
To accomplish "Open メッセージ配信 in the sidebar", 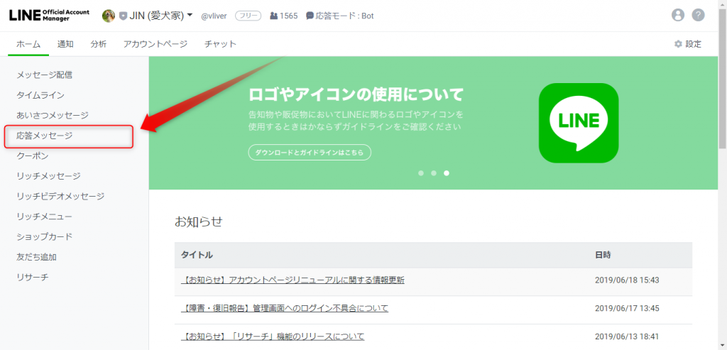I will click(45, 75).
